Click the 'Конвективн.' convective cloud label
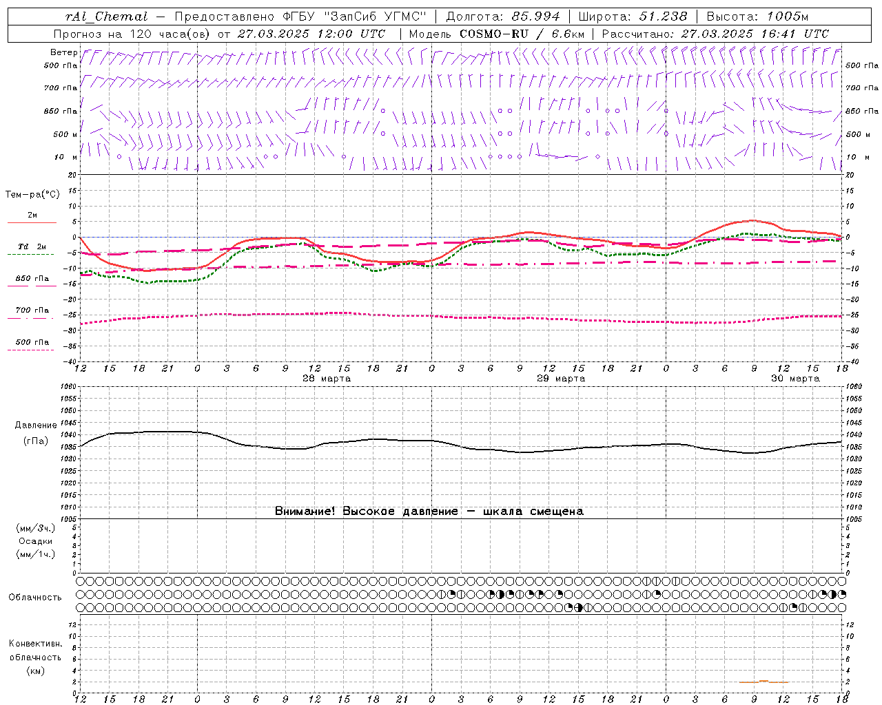 36,644
